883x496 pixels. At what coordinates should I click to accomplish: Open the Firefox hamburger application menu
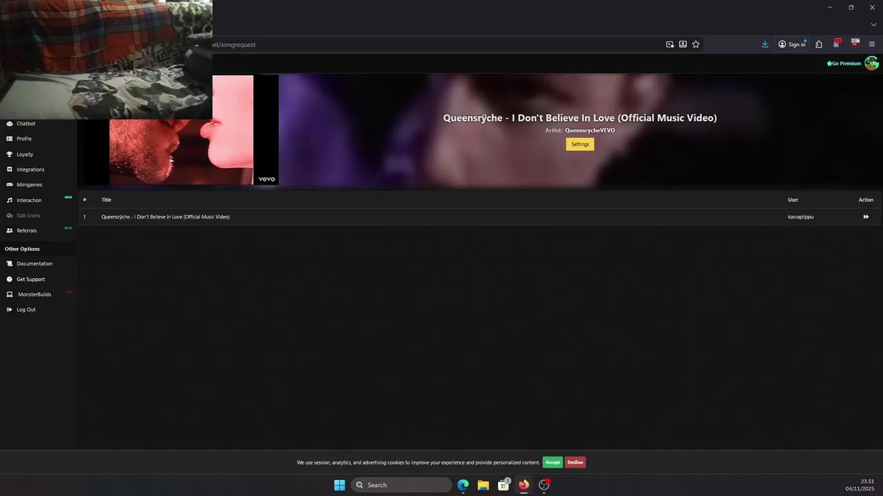coord(872,44)
